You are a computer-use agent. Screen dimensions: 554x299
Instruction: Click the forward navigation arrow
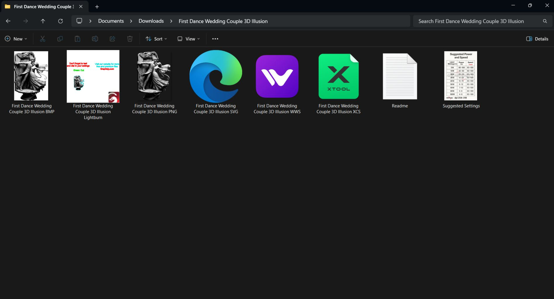(x=26, y=21)
